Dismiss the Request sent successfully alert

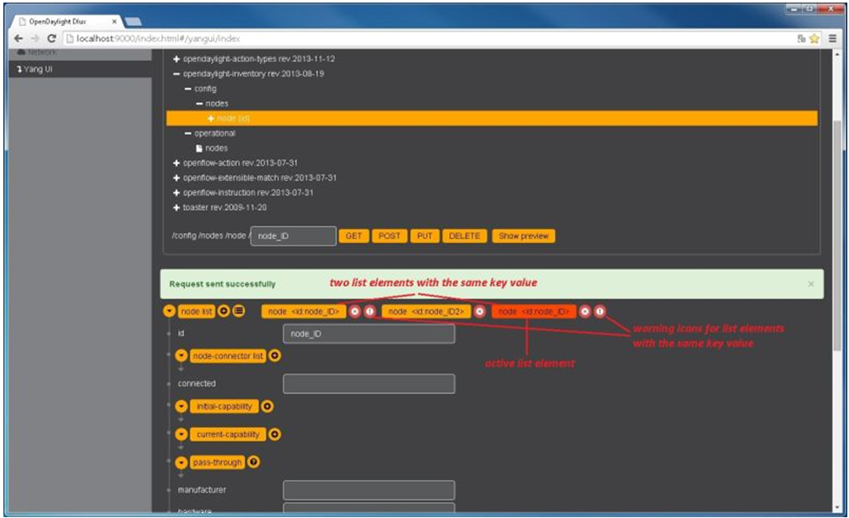pos(810,284)
